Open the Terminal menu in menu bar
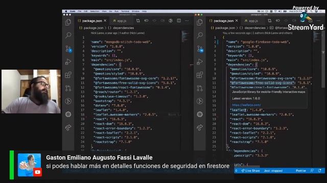 [x=125, y=11]
